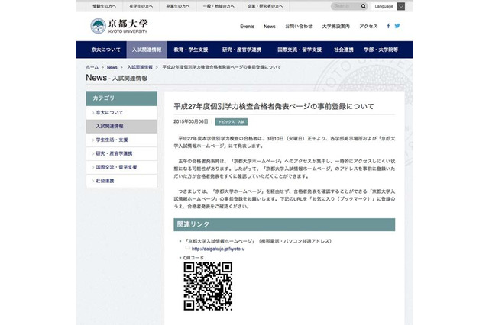The width and height of the screenshot is (489, 325).
Task: Select 学部・大学院等 in main navigation
Action: pyautogui.click(x=381, y=50)
